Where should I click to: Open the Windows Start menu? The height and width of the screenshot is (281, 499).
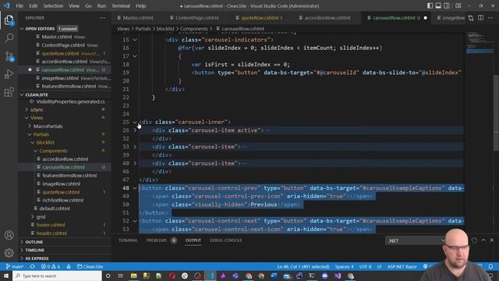click(6, 276)
